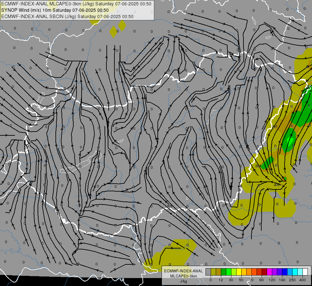The image size is (312, 286).
Task: Click the map value 328
Action: point(170,206)
